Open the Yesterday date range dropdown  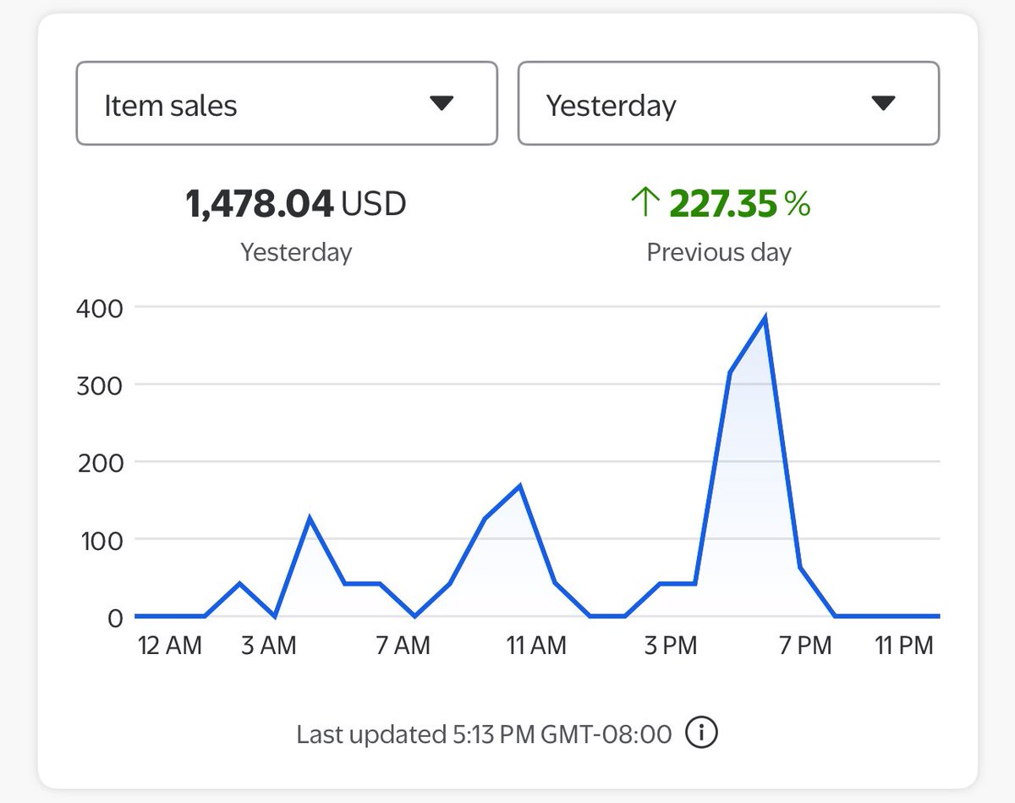(728, 103)
